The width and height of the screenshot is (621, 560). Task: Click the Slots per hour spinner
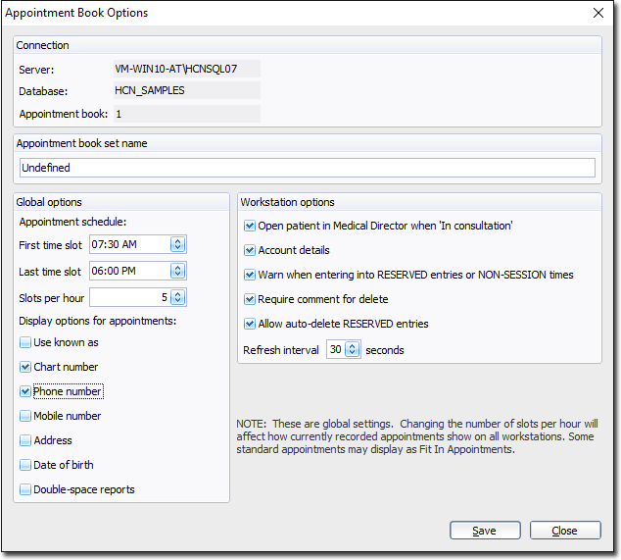(x=177, y=297)
